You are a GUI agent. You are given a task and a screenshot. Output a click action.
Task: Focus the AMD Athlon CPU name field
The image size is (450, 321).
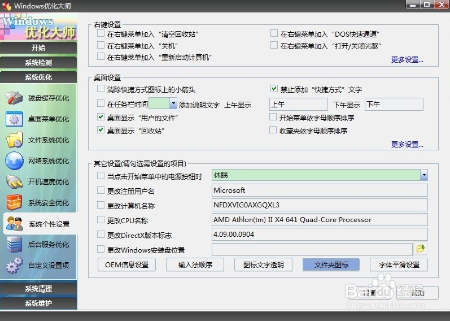[320, 219]
